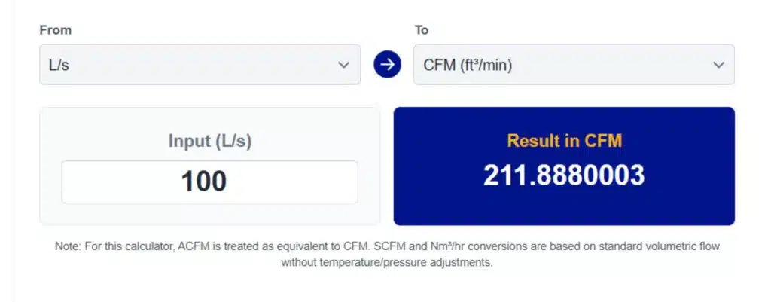Click the white arrow inside the blue circle

[388, 65]
